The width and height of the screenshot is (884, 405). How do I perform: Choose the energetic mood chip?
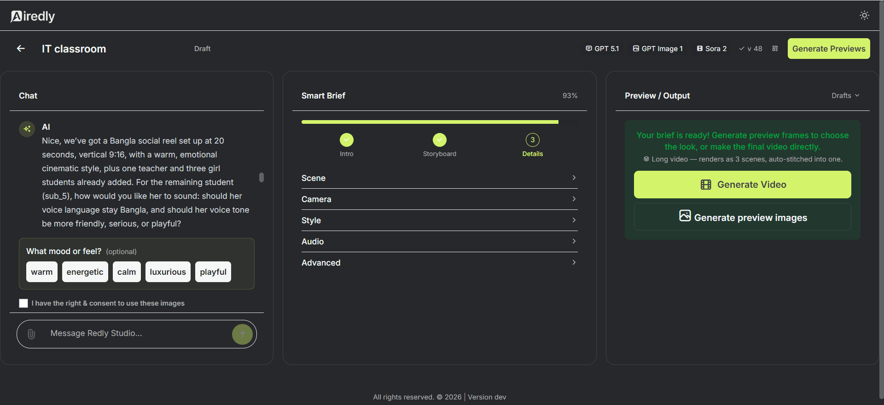tap(85, 272)
